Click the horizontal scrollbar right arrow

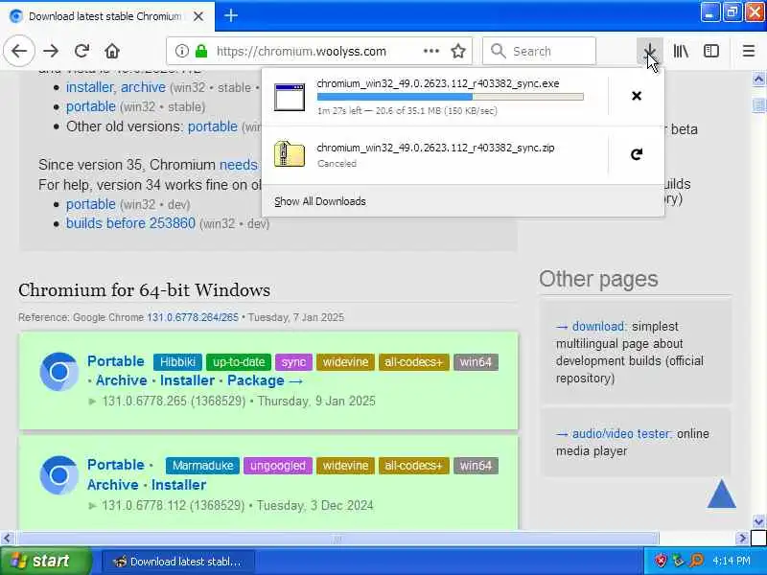742,539
